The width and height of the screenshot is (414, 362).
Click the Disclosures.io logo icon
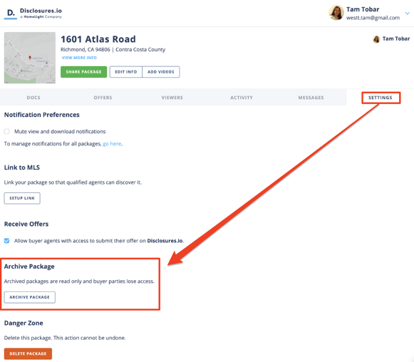pyautogui.click(x=11, y=14)
